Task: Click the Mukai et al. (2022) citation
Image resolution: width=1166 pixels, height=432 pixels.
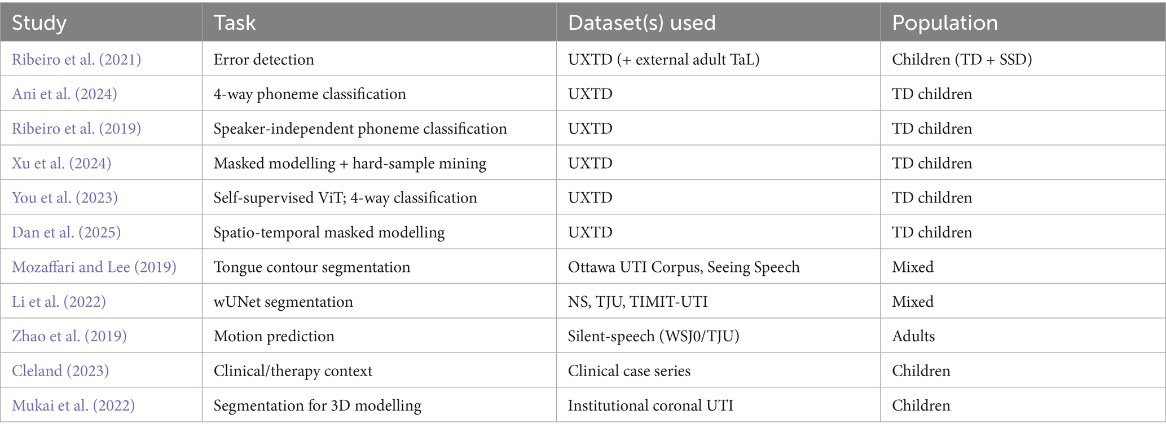Action: click(x=73, y=405)
